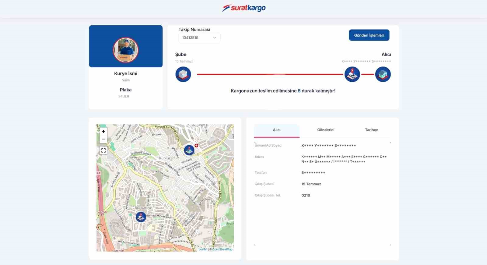The height and width of the screenshot is (265, 487).
Task: Click the Sürat Kargo logo
Action: pos(244,8)
